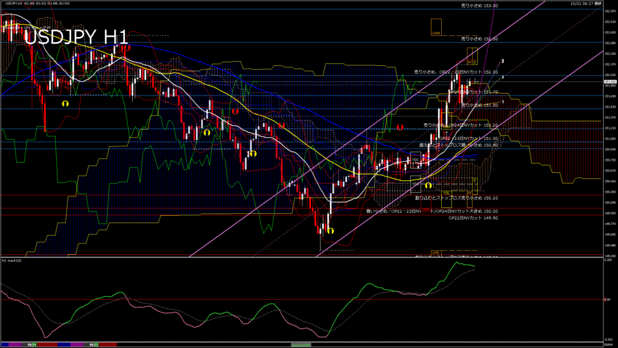Screen dimensions: 618x348
Task: Click the current price tag 151.910 on axis
Action: 609,82
